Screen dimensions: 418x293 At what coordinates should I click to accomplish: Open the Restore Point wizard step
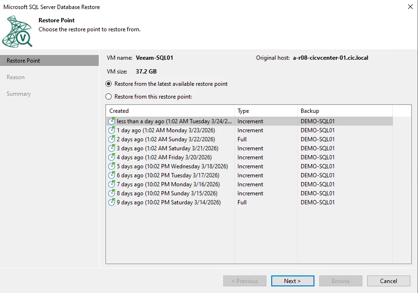[x=49, y=60]
